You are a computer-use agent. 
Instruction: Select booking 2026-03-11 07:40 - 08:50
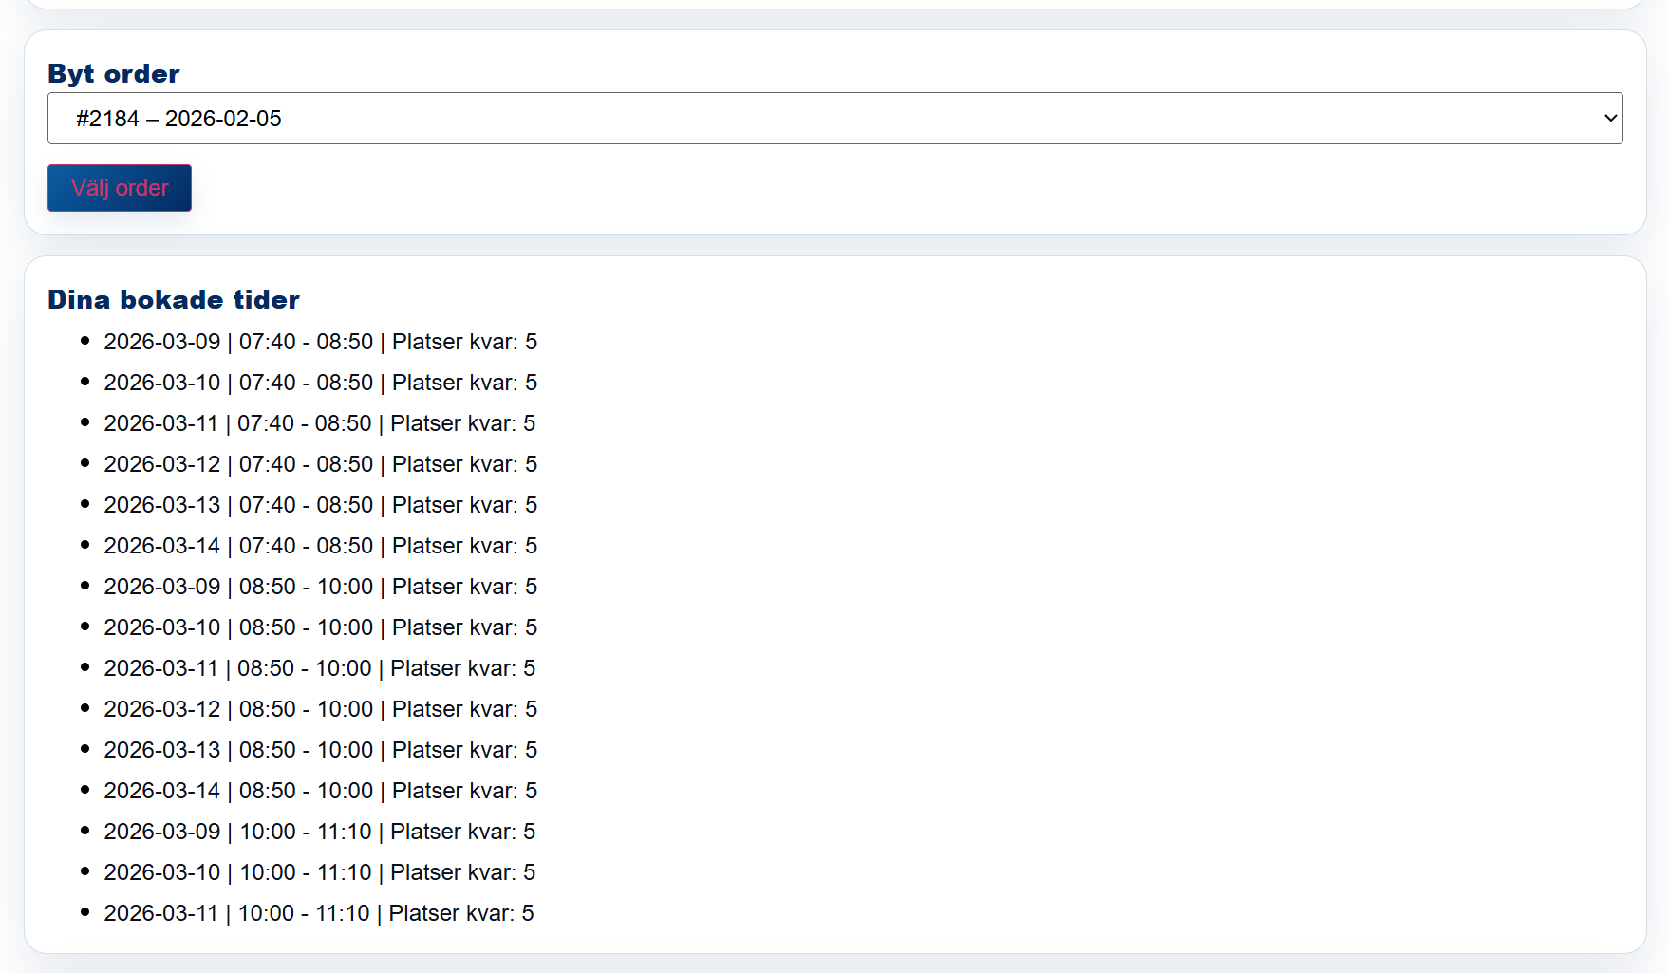319,423
